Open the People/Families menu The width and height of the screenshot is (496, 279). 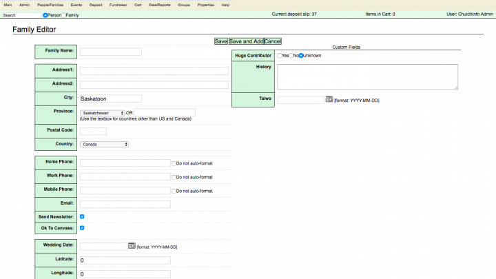(x=50, y=5)
